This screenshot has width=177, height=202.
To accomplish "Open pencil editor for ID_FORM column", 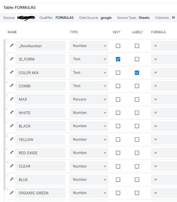I will (12, 59).
